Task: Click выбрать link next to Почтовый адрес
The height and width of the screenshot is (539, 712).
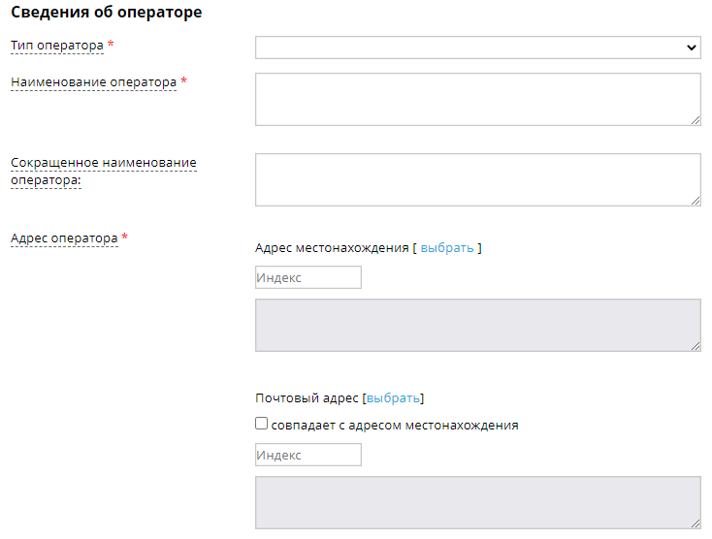Action: pyautogui.click(x=393, y=398)
